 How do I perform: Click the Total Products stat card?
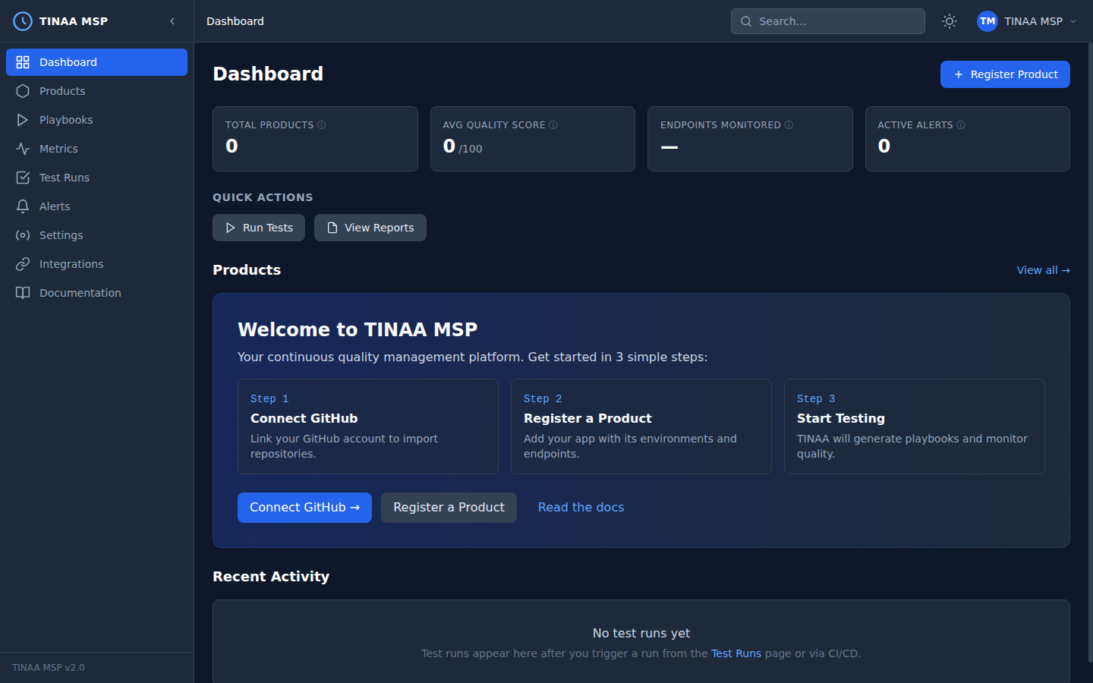pyautogui.click(x=315, y=139)
